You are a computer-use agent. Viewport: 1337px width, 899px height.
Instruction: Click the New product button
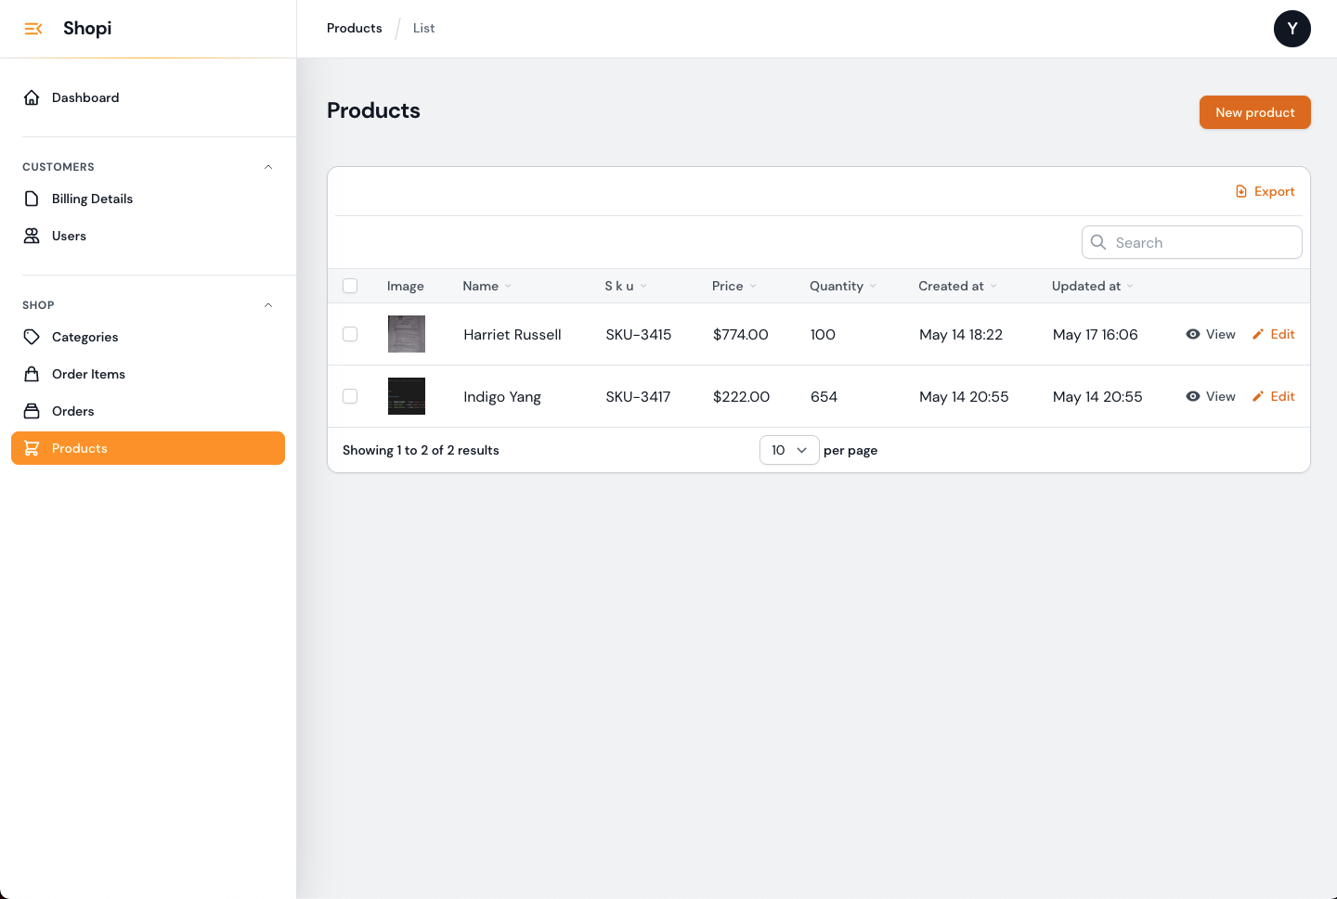point(1254,112)
